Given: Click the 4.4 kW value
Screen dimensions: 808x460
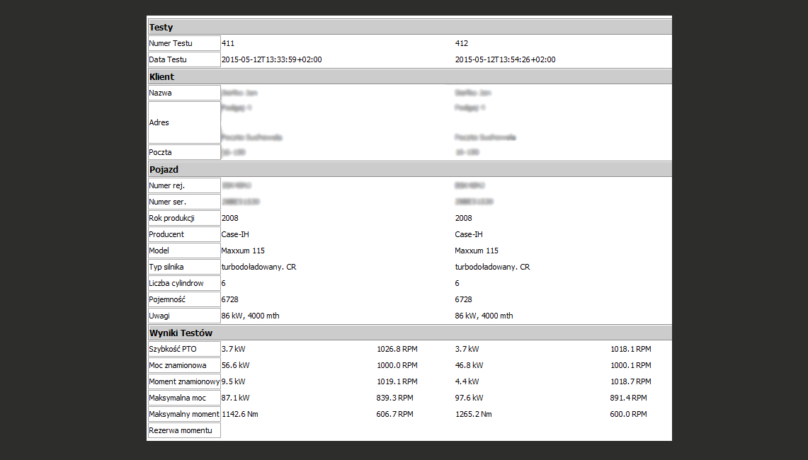Looking at the screenshot, I should click(x=467, y=381).
